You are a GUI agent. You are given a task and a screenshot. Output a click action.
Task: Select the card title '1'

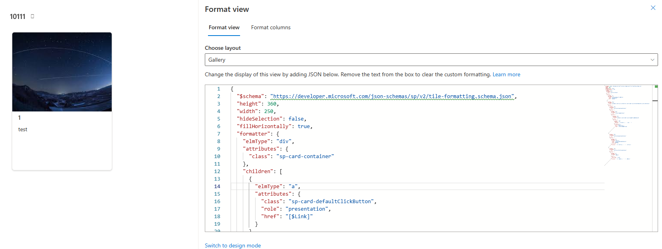point(19,117)
